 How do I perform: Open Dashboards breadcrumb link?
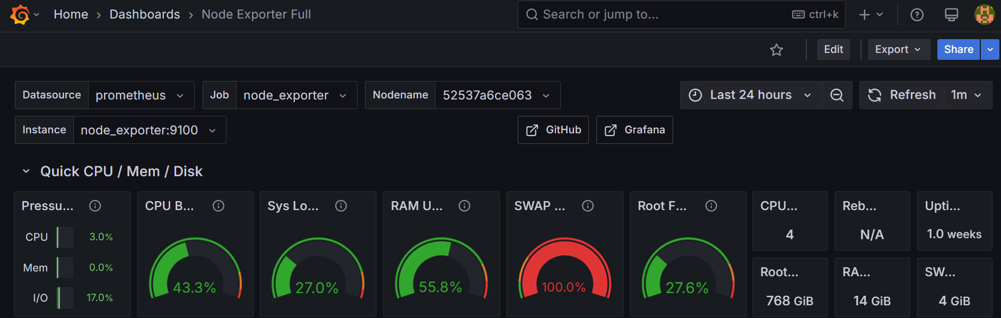tap(144, 14)
